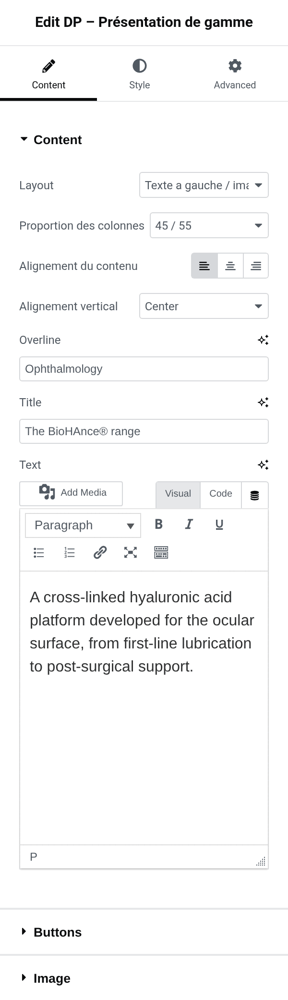Click the editor resize handle

[261, 862]
